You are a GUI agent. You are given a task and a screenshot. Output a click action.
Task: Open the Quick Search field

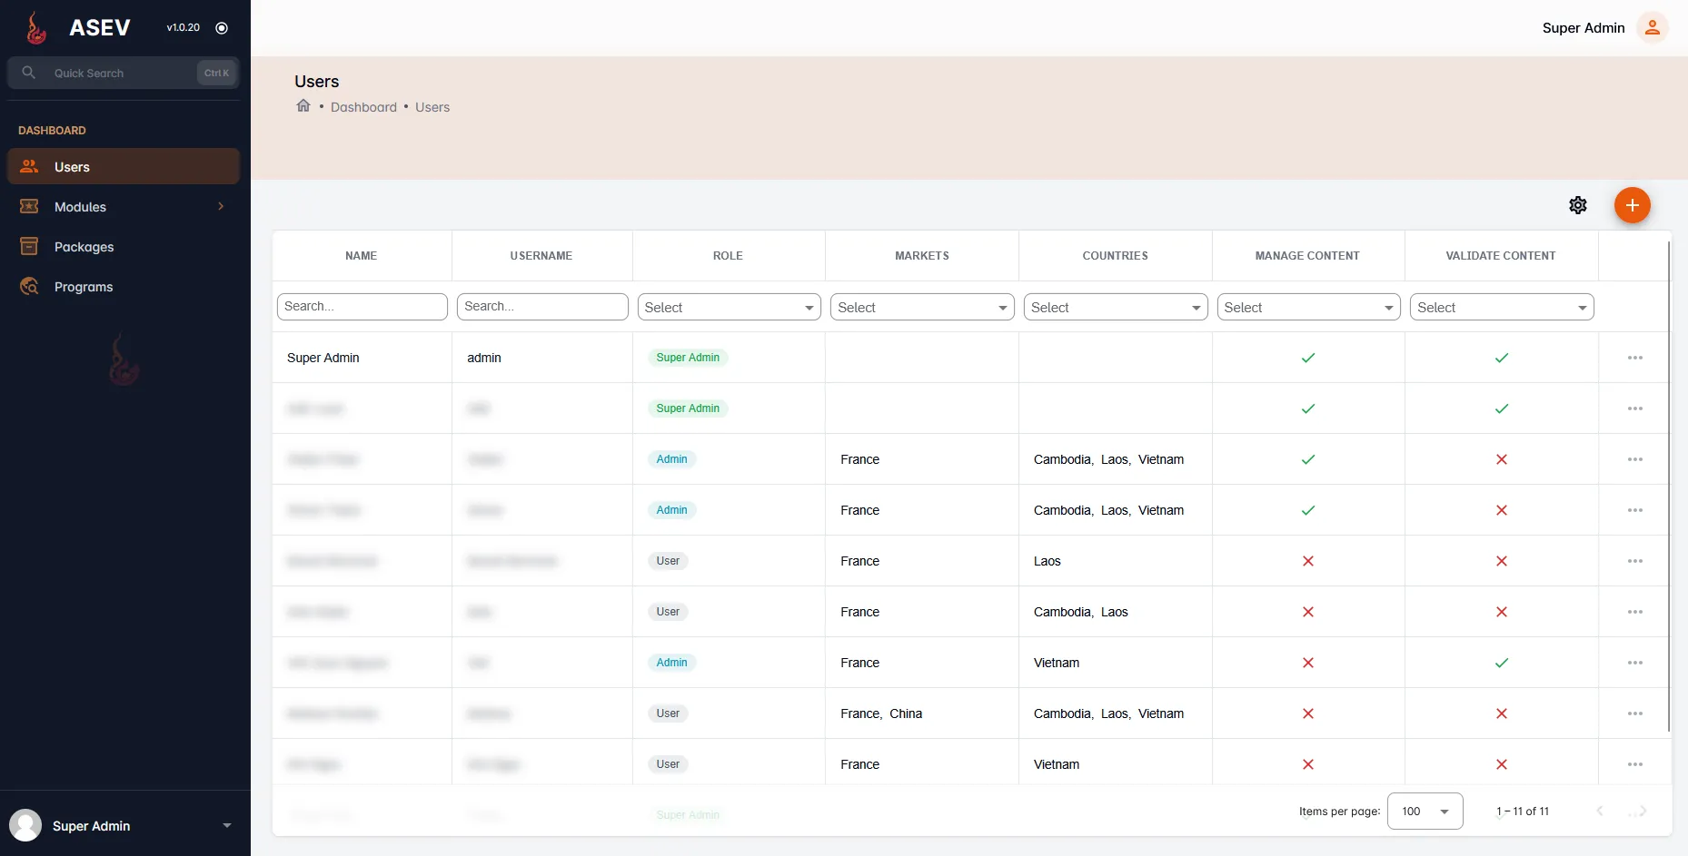click(x=124, y=73)
